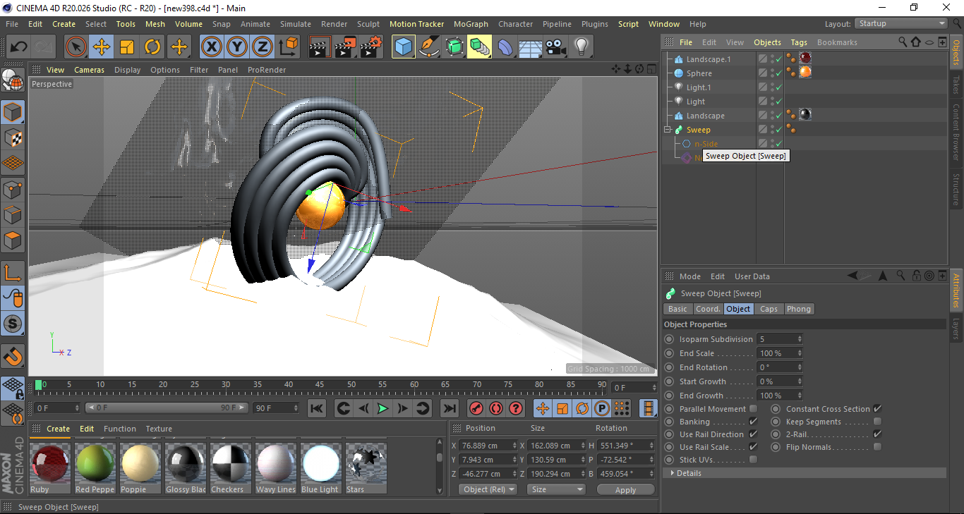This screenshot has height=514, width=964.
Task: Select the Live Selection tool
Action: click(76, 47)
